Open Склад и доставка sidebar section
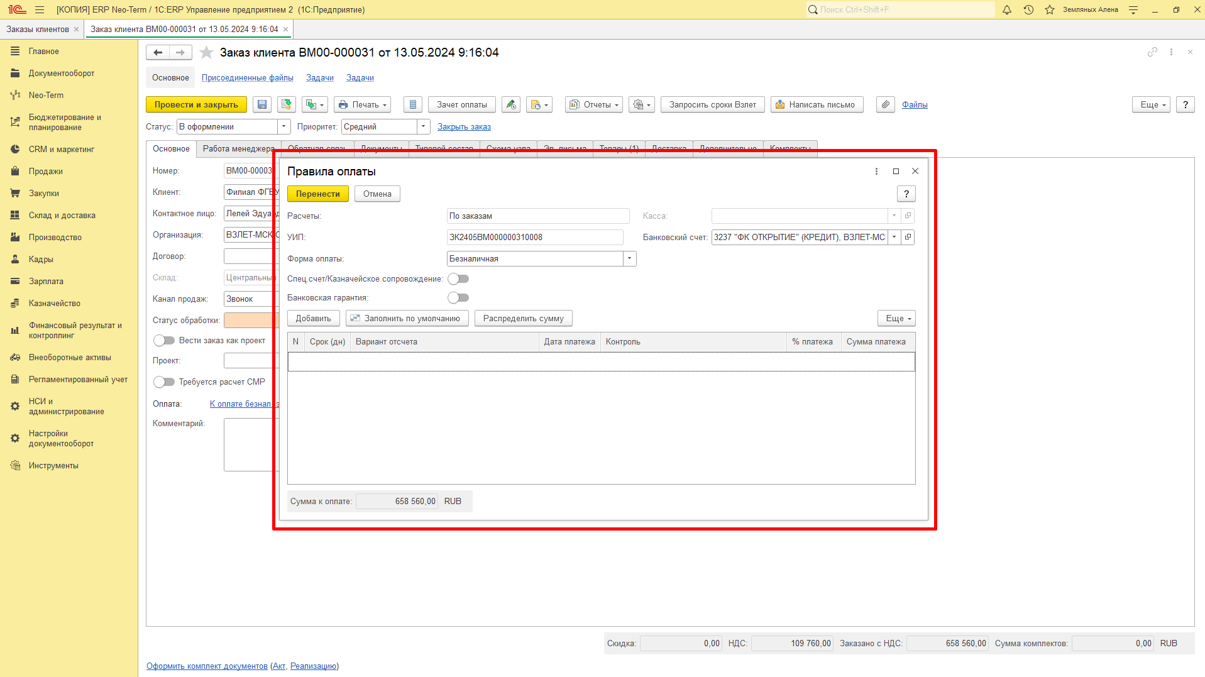Screen dimensions: 1205x677 click(x=62, y=215)
